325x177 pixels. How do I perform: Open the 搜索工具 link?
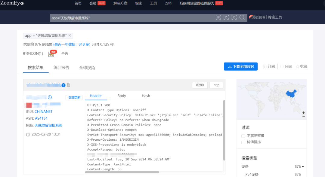[275, 17]
